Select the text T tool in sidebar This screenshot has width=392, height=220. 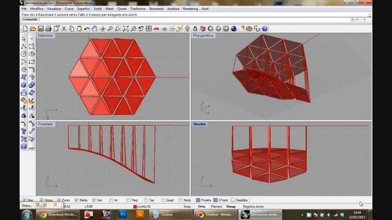(x=24, y=131)
